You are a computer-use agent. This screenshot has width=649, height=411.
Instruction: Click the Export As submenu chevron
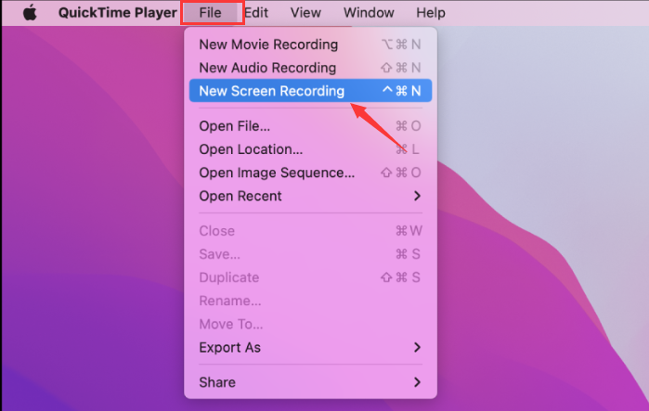pos(417,347)
